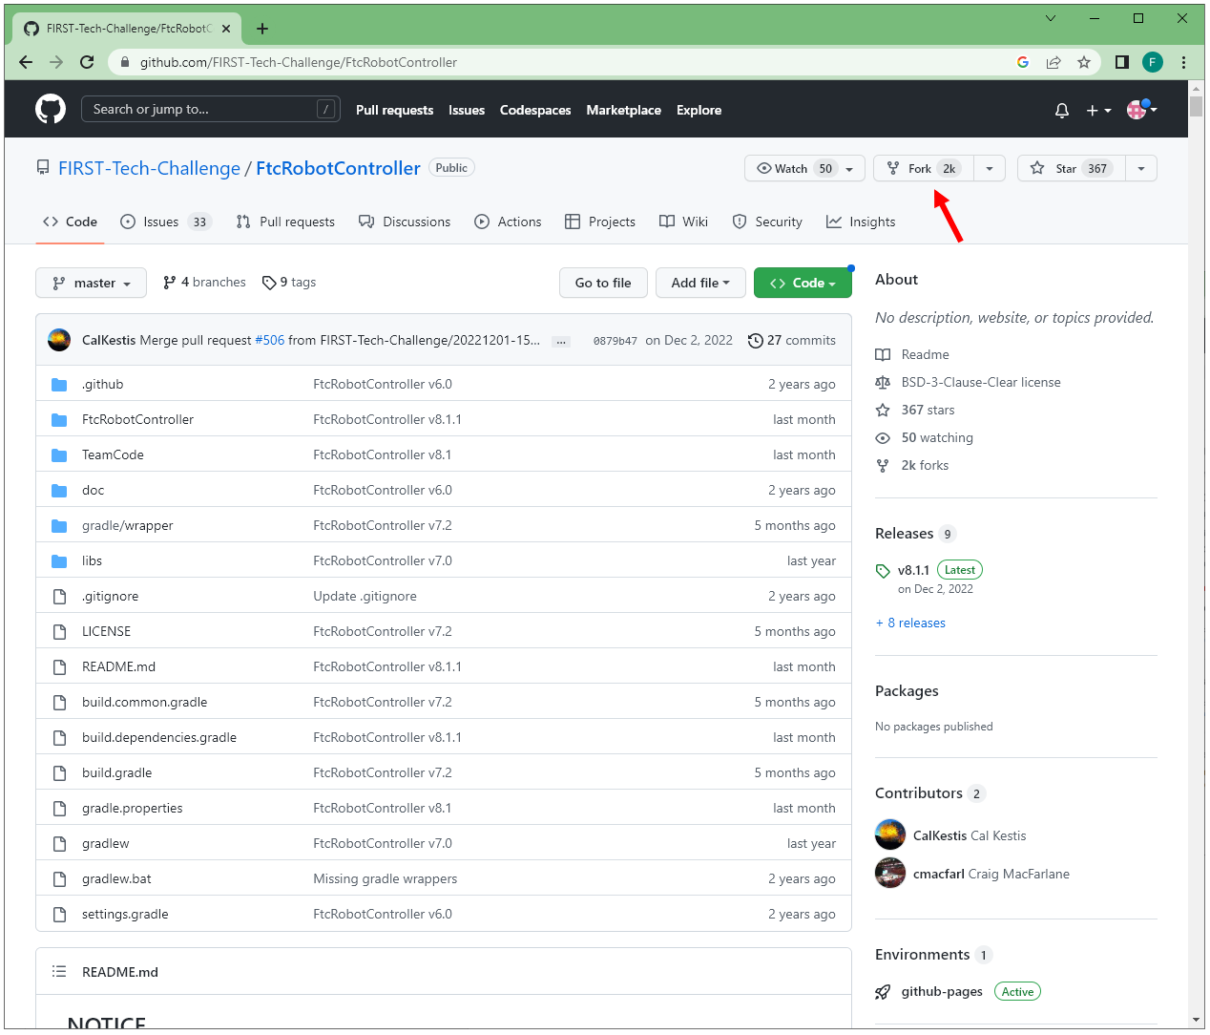Open CalKestis contributor avatar
This screenshot has width=1210, height=1035.
point(890,834)
